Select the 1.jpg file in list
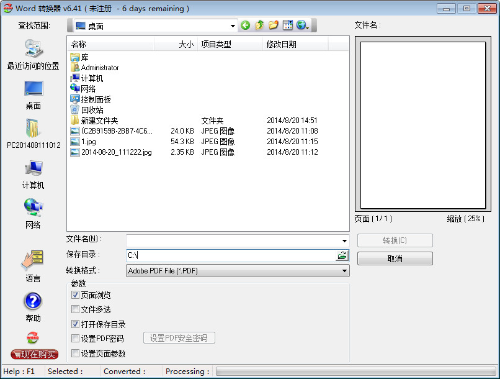The height and width of the screenshot is (379, 500). pyautogui.click(x=90, y=142)
